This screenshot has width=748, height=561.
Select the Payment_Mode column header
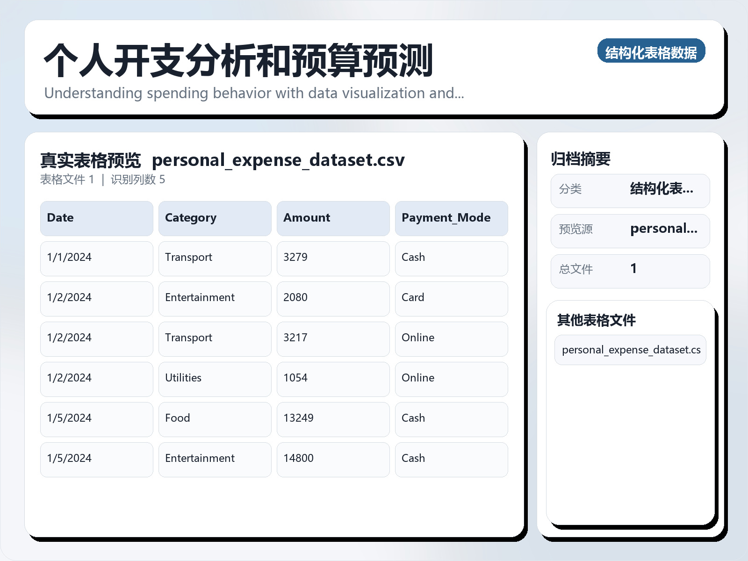tap(451, 218)
